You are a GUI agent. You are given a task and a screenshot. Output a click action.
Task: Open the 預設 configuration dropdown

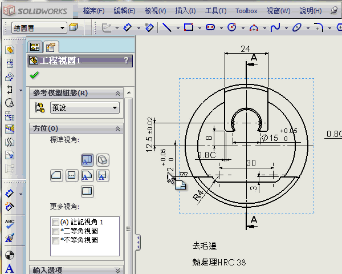[x=115, y=108]
